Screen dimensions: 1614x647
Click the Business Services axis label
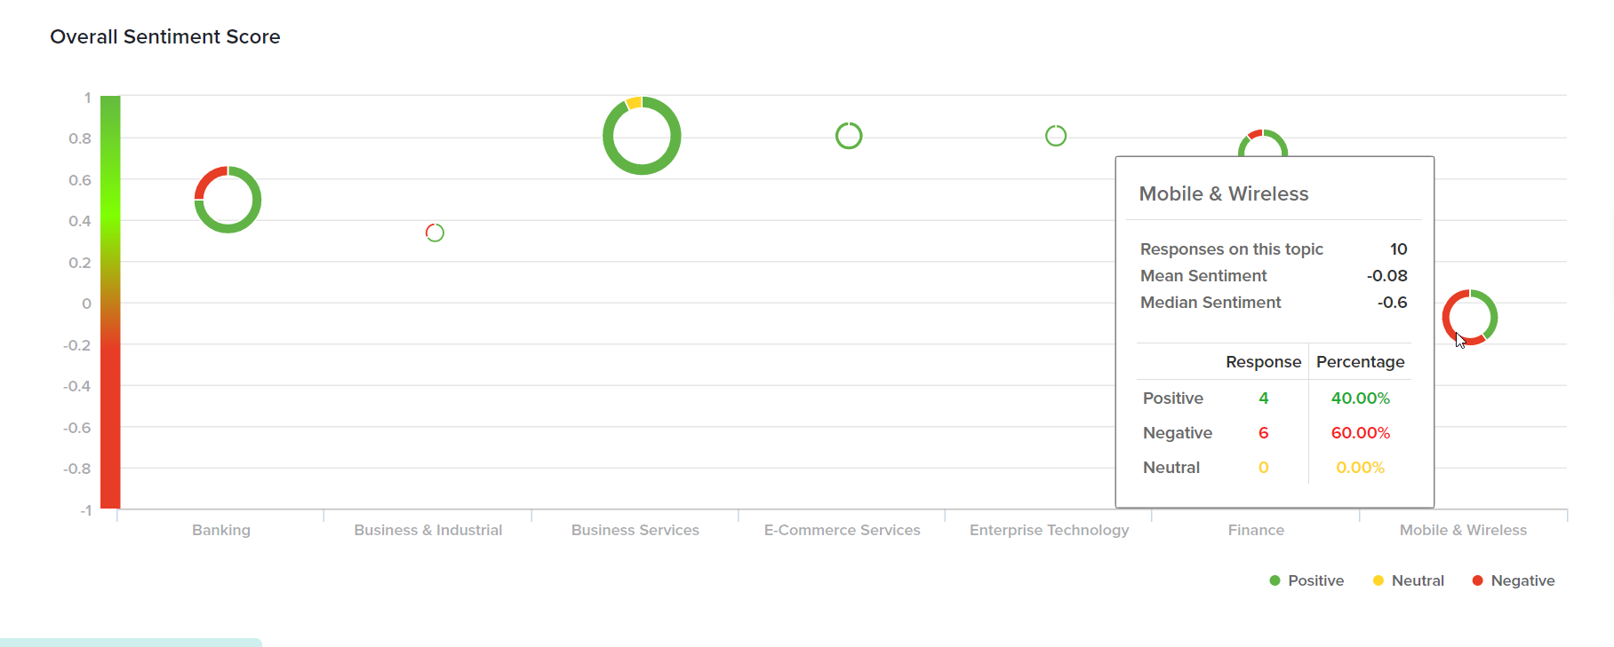(635, 530)
